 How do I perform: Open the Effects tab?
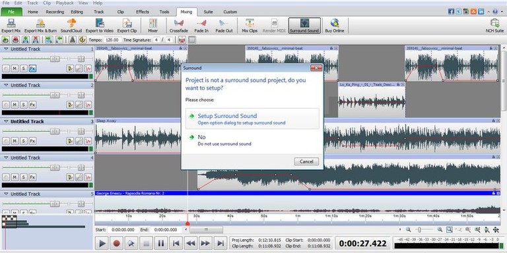click(x=143, y=12)
